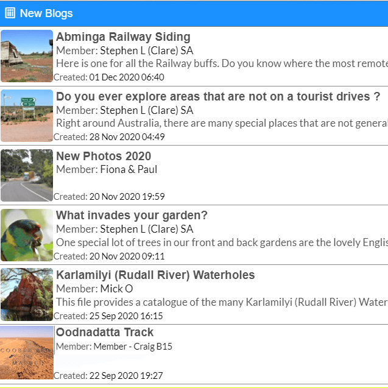Open the road sign blog thumbnail
The image size is (388, 388).
[27, 116]
